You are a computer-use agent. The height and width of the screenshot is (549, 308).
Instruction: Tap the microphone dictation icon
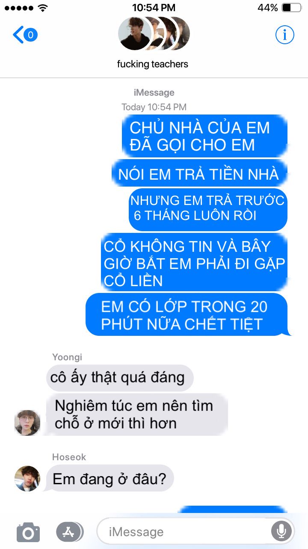click(x=281, y=532)
